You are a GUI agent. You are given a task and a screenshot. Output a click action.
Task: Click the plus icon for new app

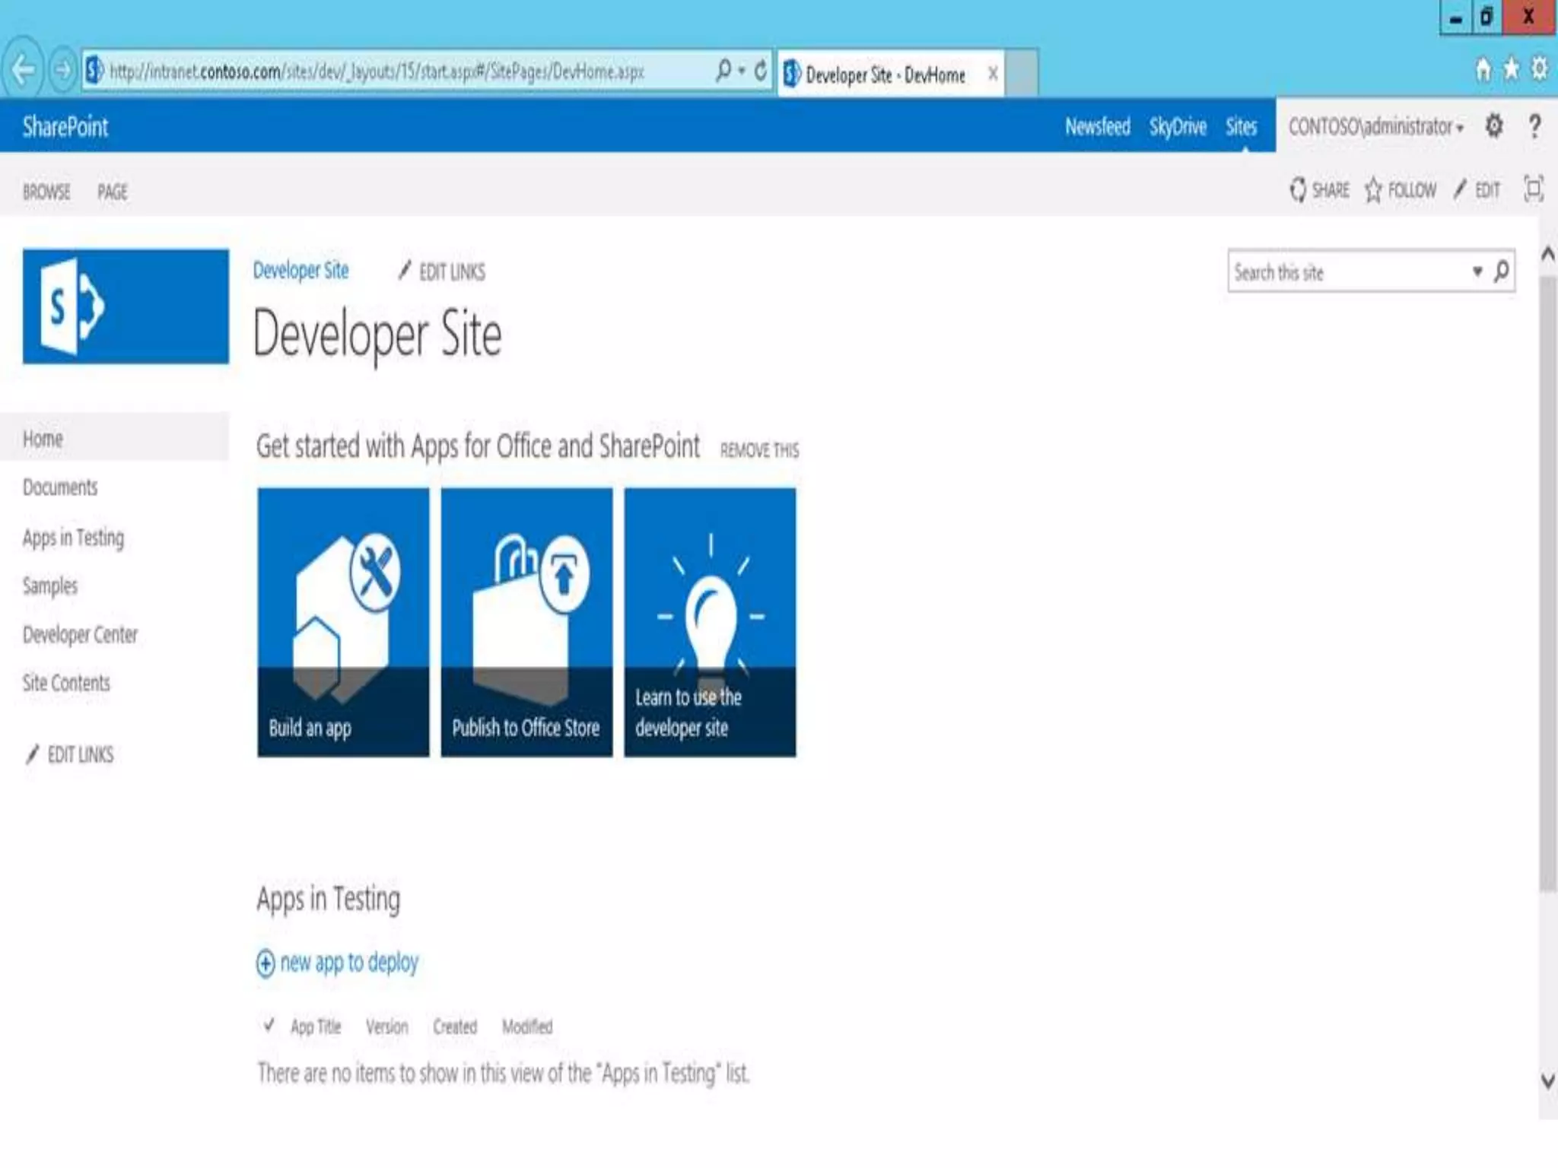pos(265,963)
